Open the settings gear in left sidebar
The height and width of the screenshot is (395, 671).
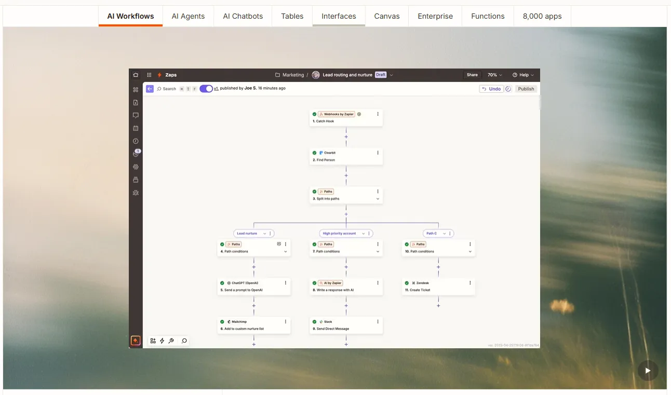tap(136, 167)
